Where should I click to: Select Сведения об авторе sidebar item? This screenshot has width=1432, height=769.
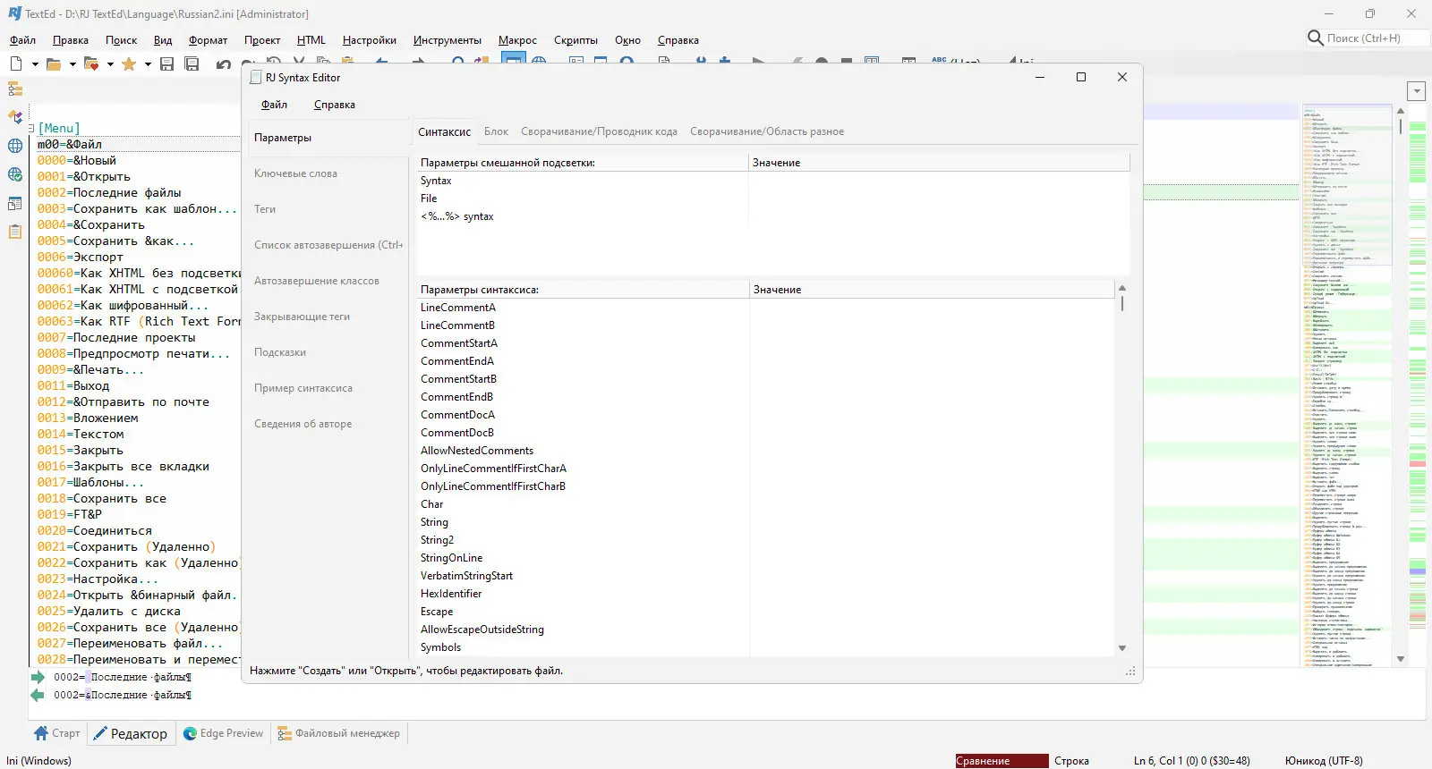[328, 424]
